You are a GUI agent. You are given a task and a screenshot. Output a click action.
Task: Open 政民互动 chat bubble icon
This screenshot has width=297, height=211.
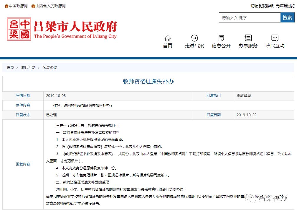(x=275, y=38)
